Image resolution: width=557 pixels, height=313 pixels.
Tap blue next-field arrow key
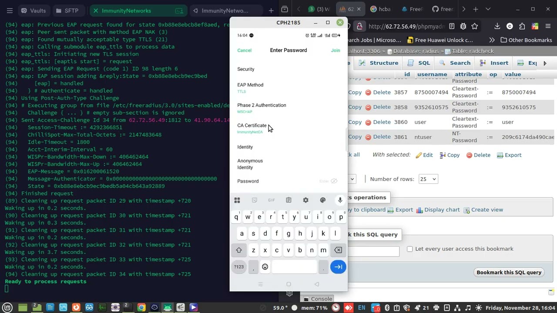pos(338,266)
